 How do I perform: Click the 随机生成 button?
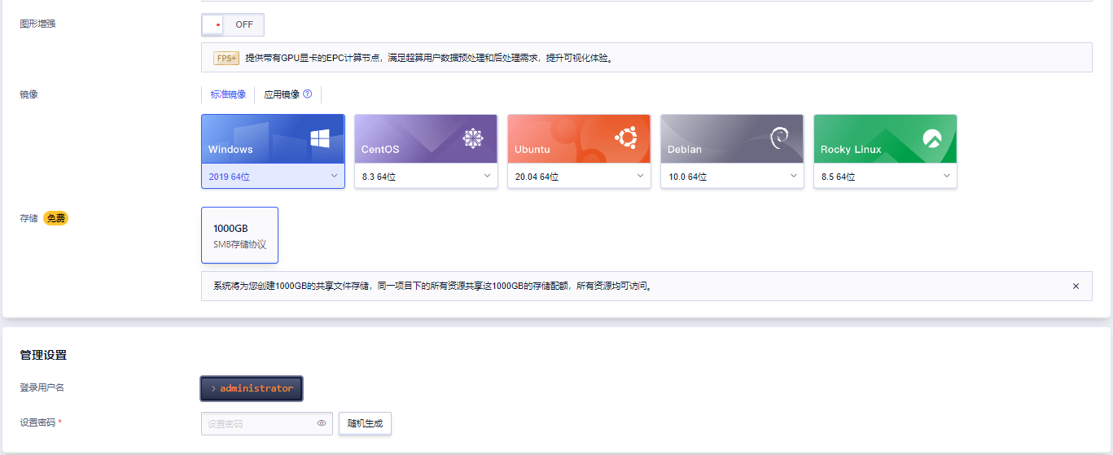365,423
